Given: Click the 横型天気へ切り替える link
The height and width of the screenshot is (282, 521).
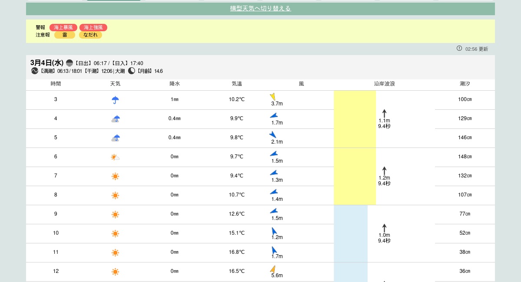Looking at the screenshot, I should pos(260,8).
